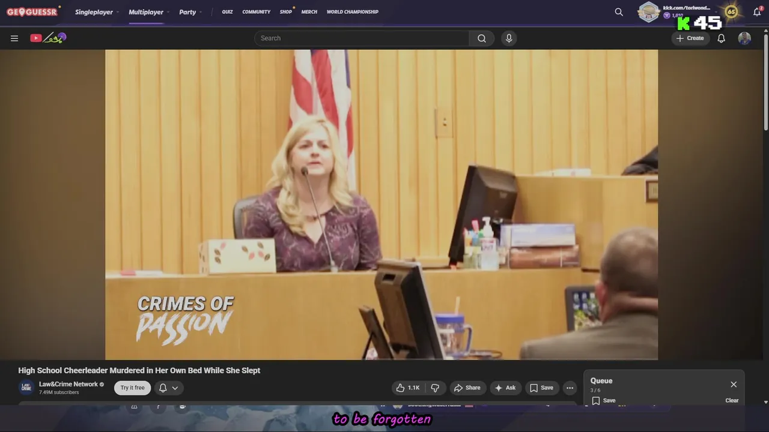Click the Queue panel heading

(601, 381)
